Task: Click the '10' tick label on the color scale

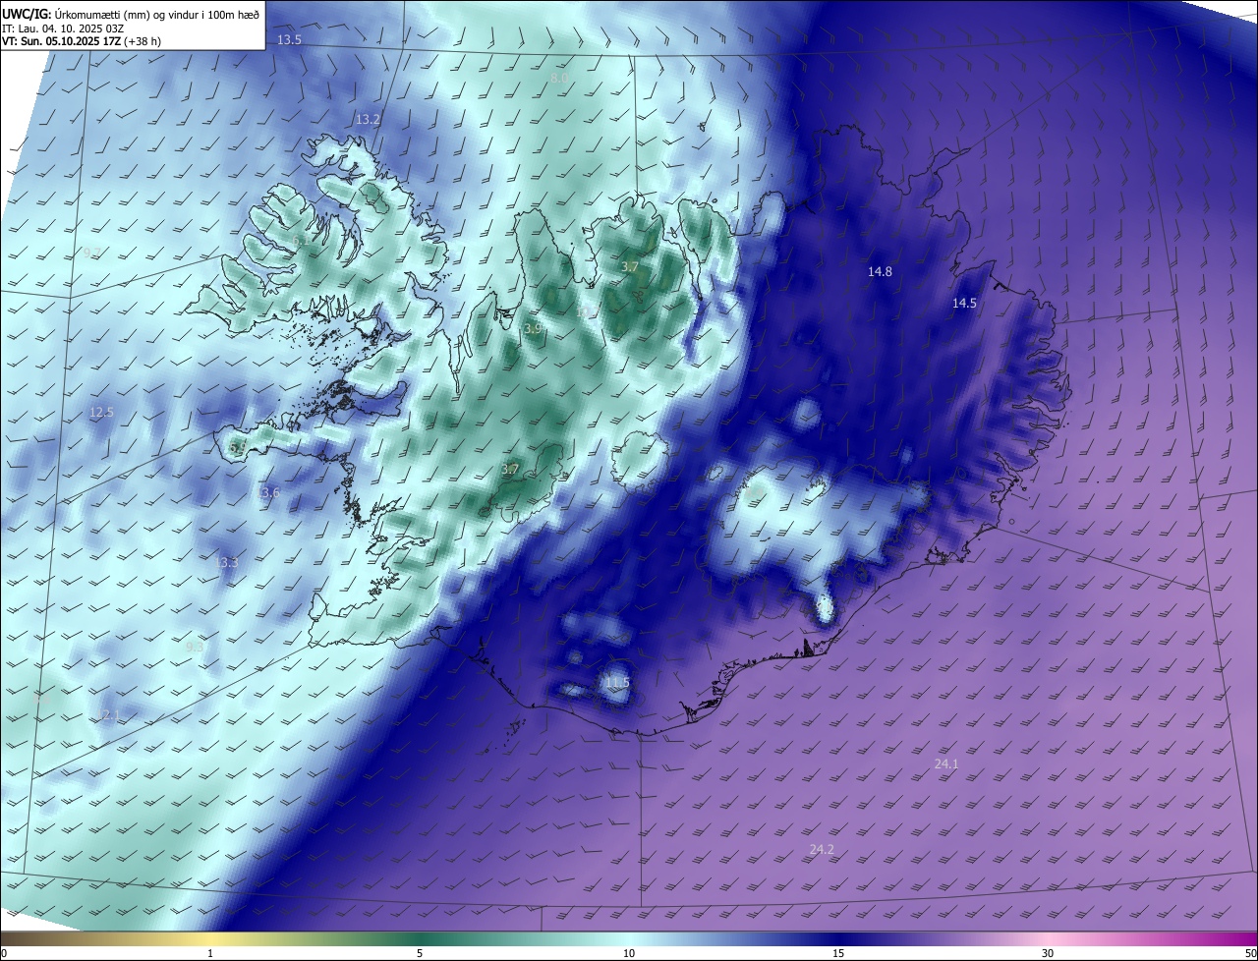Action: (x=629, y=953)
